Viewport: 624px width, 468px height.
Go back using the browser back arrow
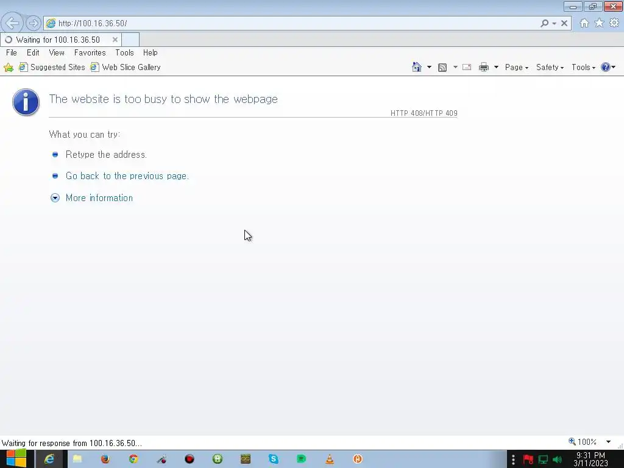tap(12, 23)
